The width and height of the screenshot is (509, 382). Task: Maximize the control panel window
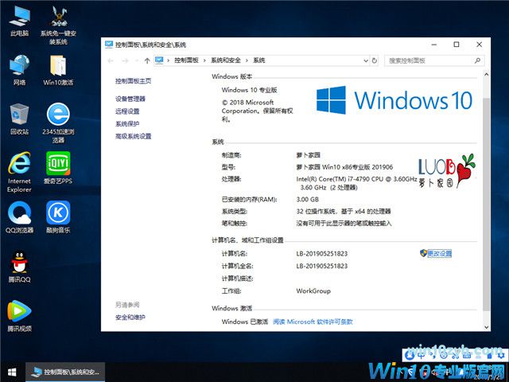click(456, 45)
